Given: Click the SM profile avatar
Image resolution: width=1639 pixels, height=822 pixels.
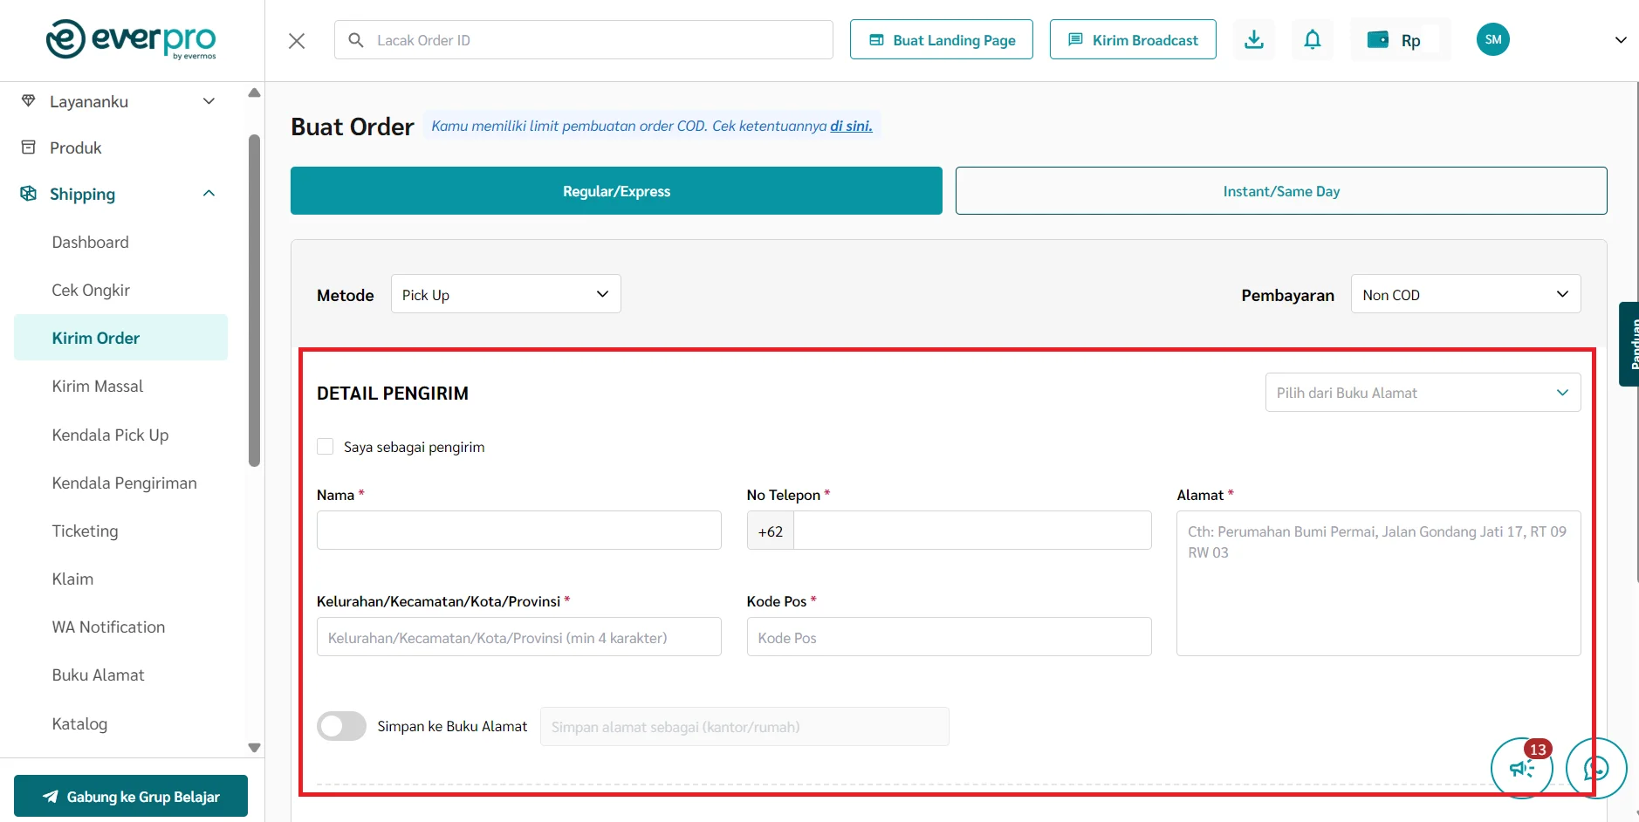Looking at the screenshot, I should point(1492,40).
